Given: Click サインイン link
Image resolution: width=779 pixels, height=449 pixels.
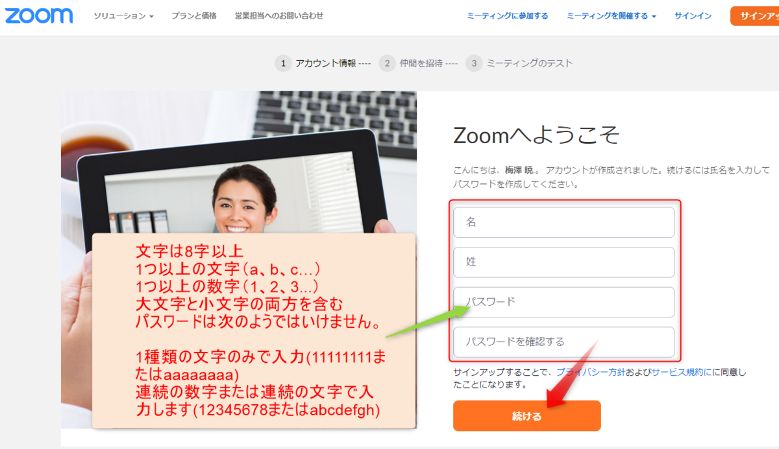Looking at the screenshot, I should [693, 16].
